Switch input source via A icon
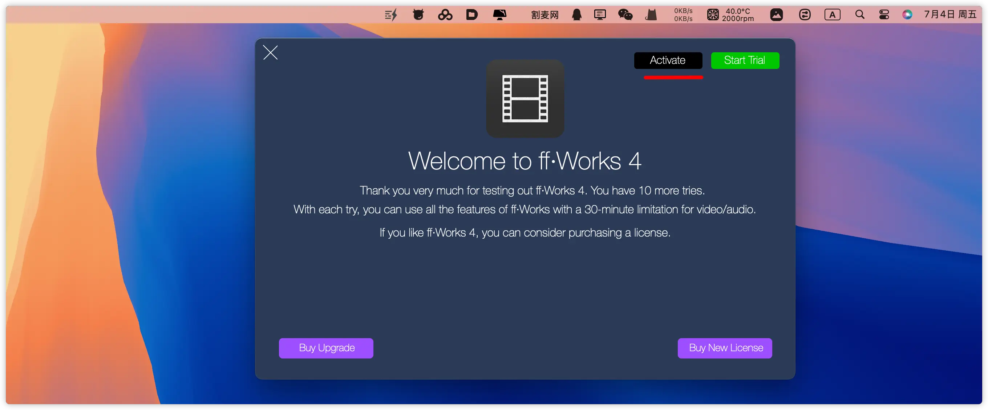The height and width of the screenshot is (410, 988). 832,15
